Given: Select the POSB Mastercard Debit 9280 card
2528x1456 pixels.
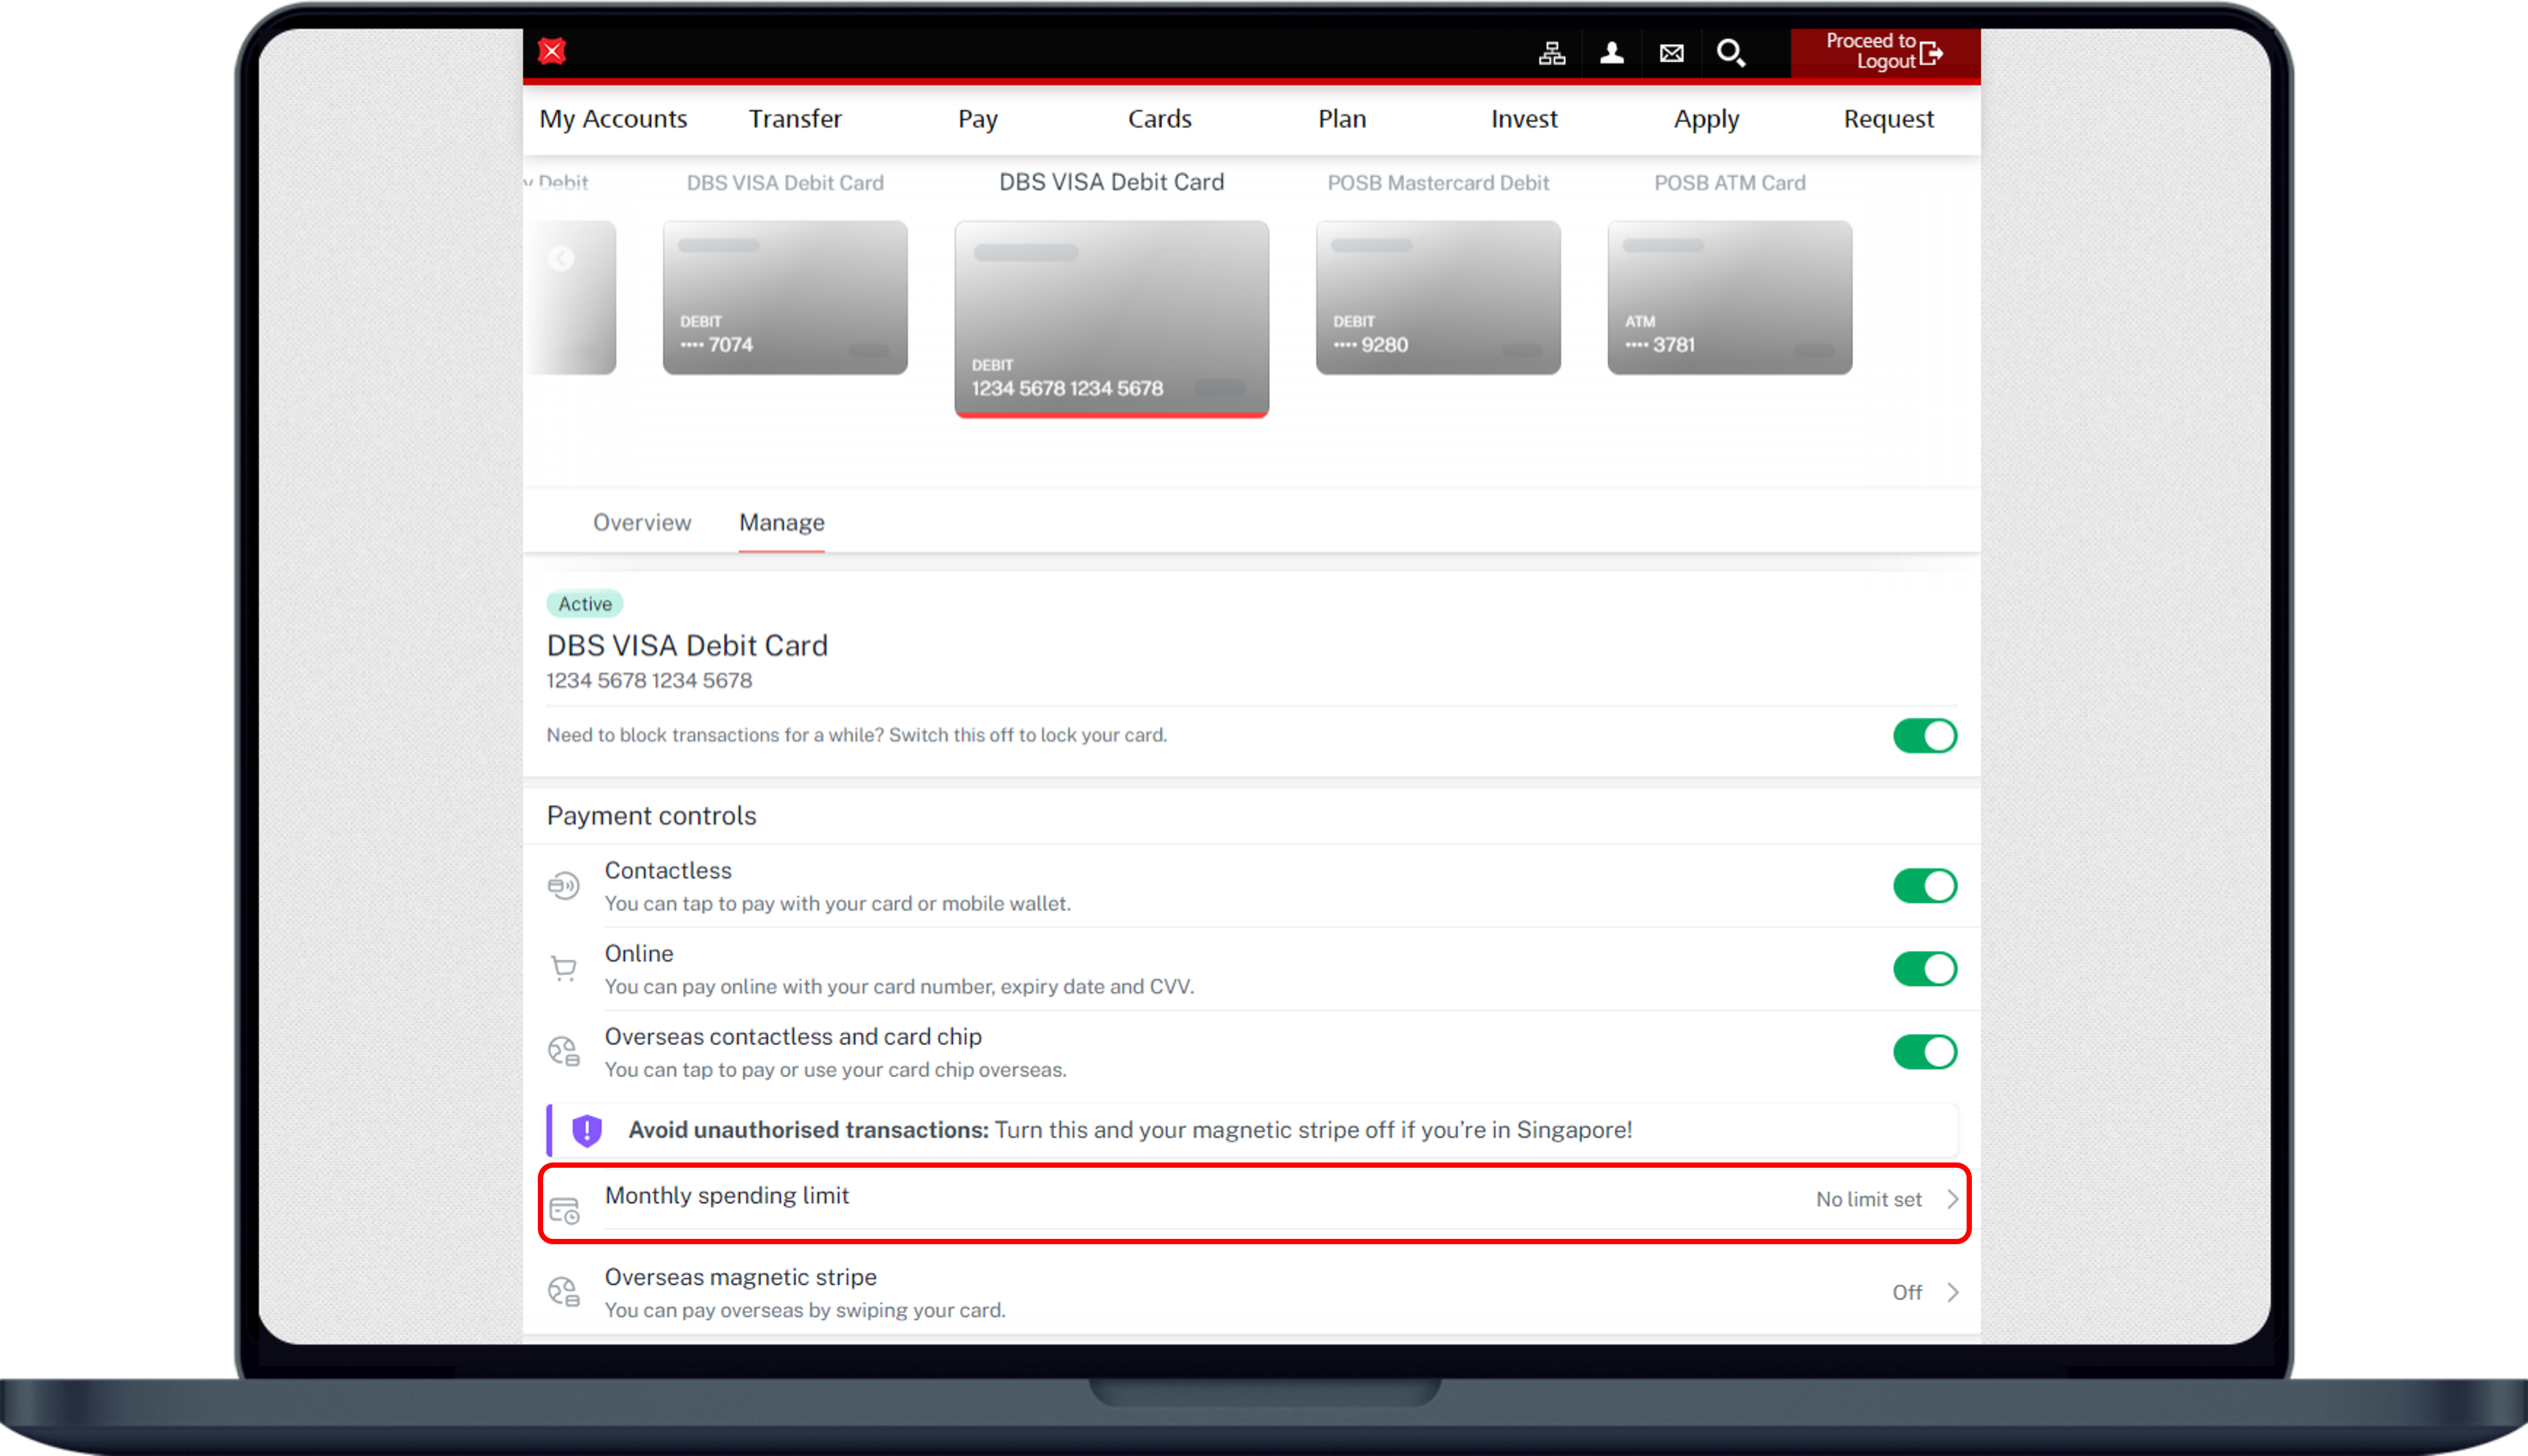Looking at the screenshot, I should click(1437, 298).
